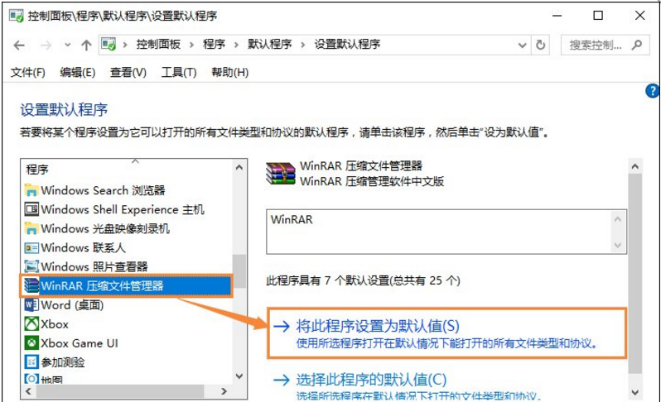The image size is (661, 402).
Task: Click the Xbox Game UI icon
Action: click(31, 343)
